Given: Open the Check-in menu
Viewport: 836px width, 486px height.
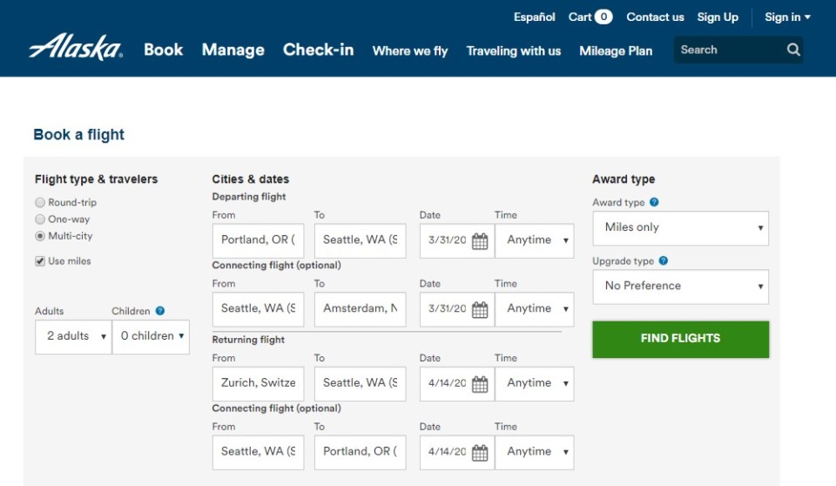Looking at the screenshot, I should pyautogui.click(x=319, y=50).
